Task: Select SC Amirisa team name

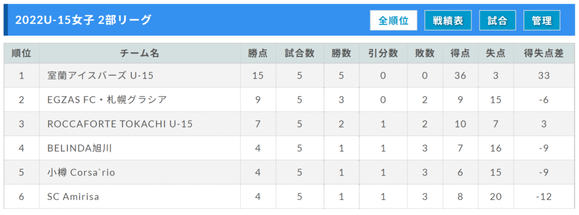Action: click(73, 197)
